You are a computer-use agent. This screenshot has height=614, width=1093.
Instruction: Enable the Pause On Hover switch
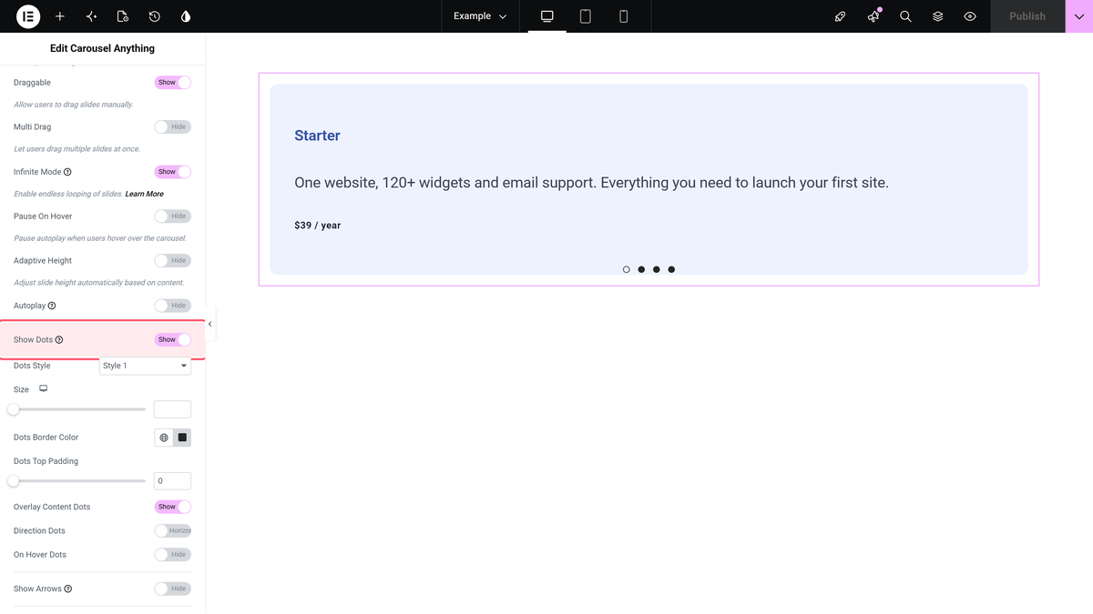coord(173,216)
